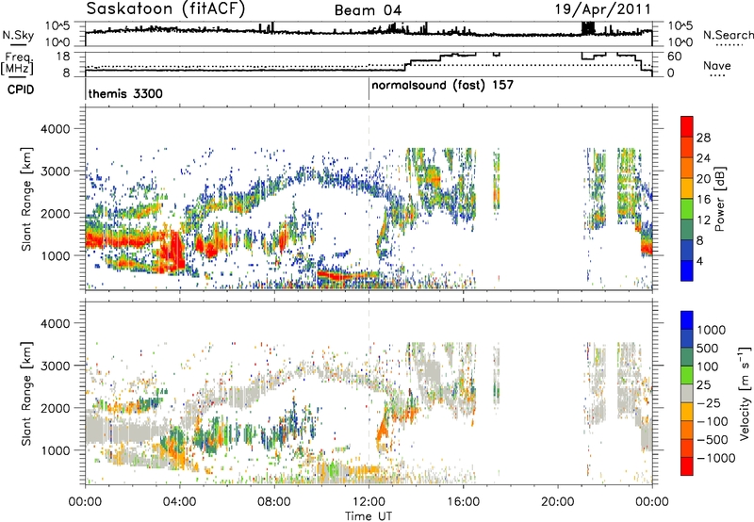The width and height of the screenshot is (754, 522).
Task: Click the "4" label on the power color bar
Action: click(x=699, y=261)
